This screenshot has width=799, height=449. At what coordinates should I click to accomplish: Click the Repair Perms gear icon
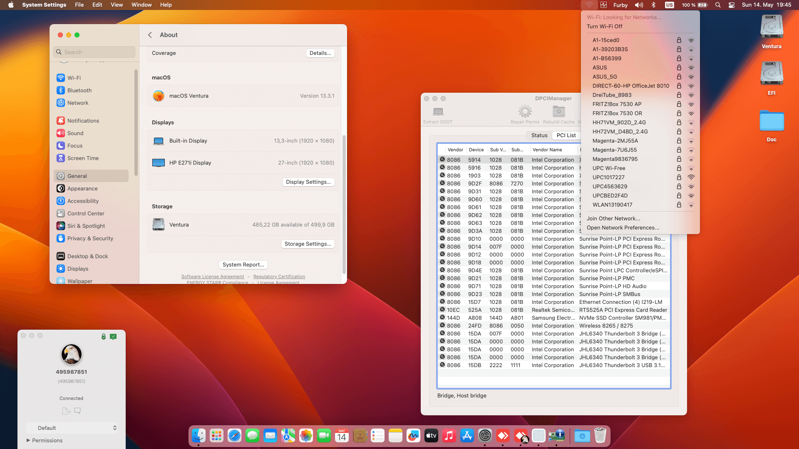[525, 111]
